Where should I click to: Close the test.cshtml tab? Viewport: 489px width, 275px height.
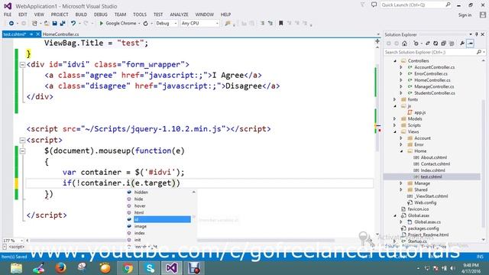coord(38,34)
